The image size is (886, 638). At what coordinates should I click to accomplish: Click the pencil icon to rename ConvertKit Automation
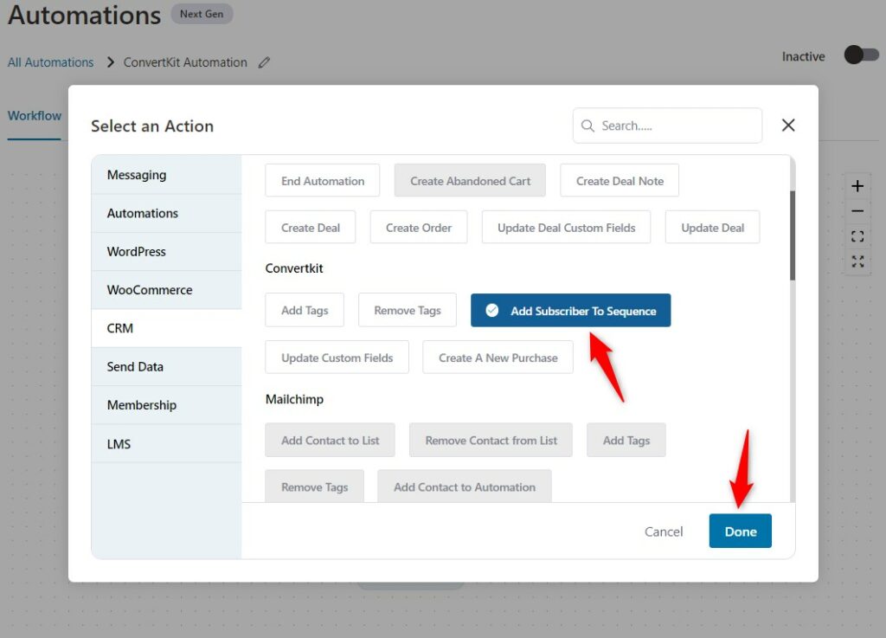click(264, 62)
